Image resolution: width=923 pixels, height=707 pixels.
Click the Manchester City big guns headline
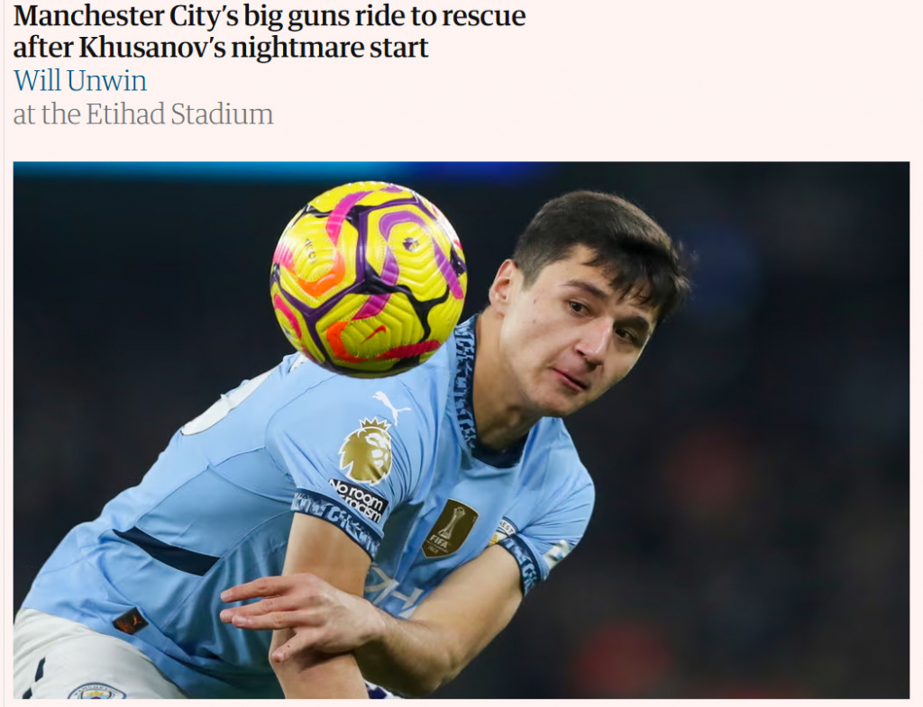pos(269,32)
